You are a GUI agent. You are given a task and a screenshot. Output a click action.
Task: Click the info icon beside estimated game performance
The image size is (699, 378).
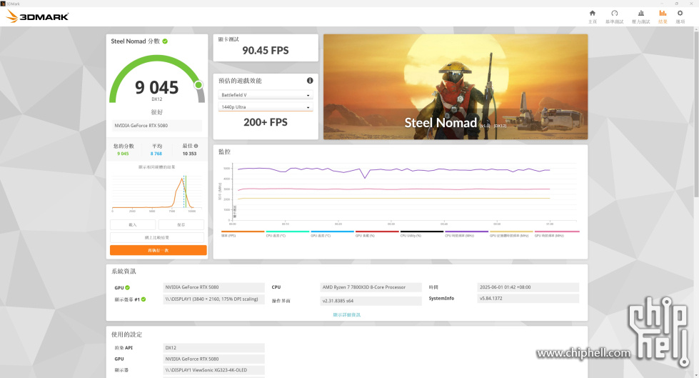coord(310,81)
